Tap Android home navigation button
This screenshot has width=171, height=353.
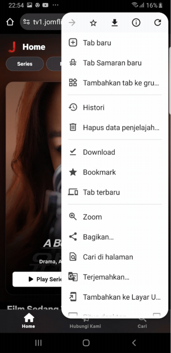click(x=86, y=343)
